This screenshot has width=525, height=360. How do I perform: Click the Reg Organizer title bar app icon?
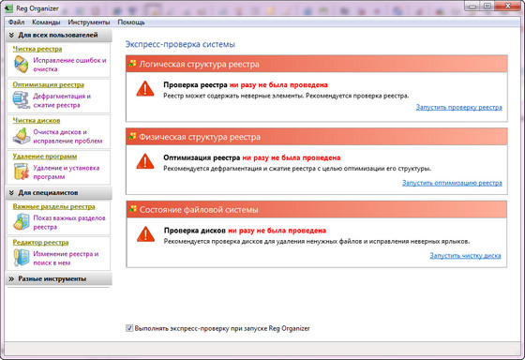coord(8,8)
